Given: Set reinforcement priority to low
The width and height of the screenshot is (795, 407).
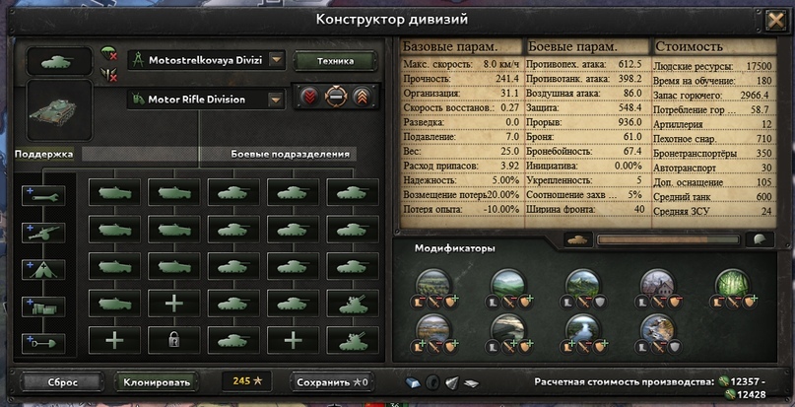Looking at the screenshot, I should click(x=309, y=97).
